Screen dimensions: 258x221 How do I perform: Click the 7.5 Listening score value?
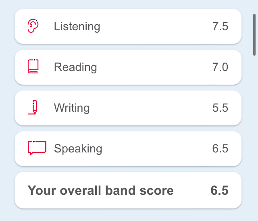(220, 26)
